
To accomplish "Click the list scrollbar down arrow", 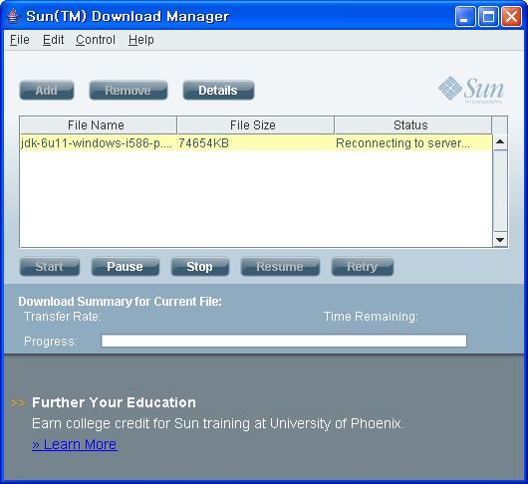I will tap(500, 240).
